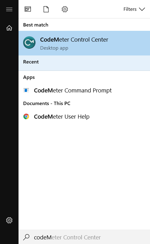The image size is (150, 244).
Task: Expand the Filters dropdown
Action: click(134, 9)
